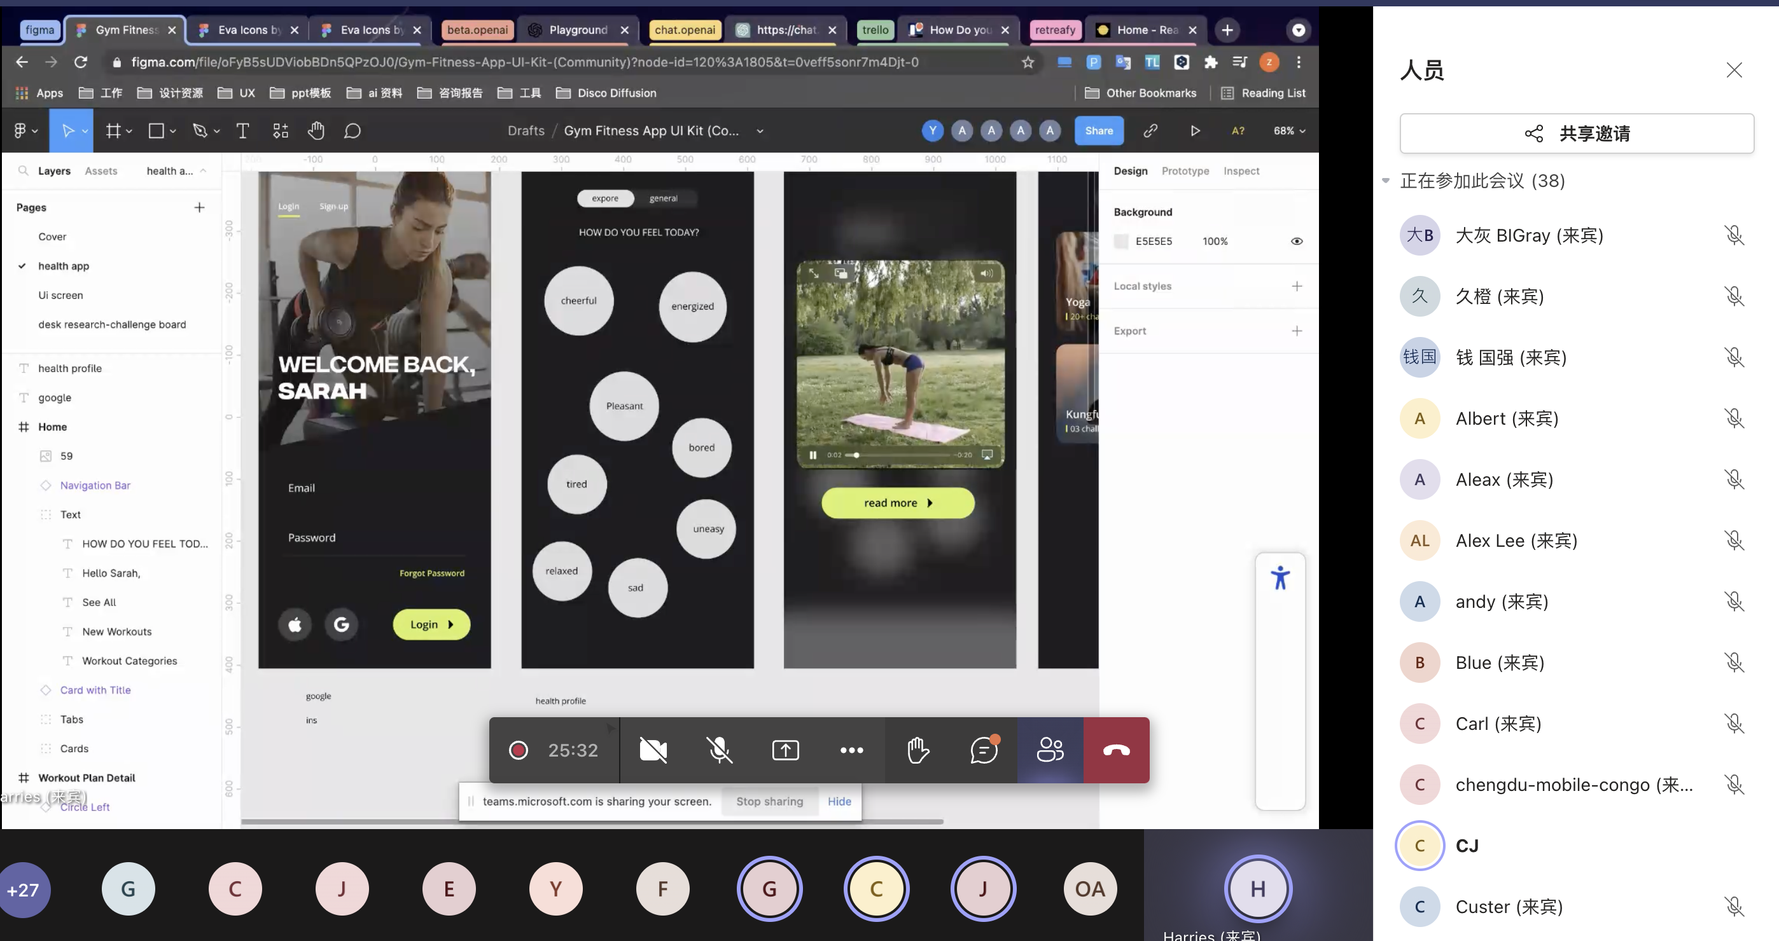Open more actions in Teams meeting bar

[x=851, y=750]
